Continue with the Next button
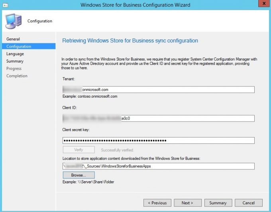Viewport: 271px width, 212px height. pos(188,203)
